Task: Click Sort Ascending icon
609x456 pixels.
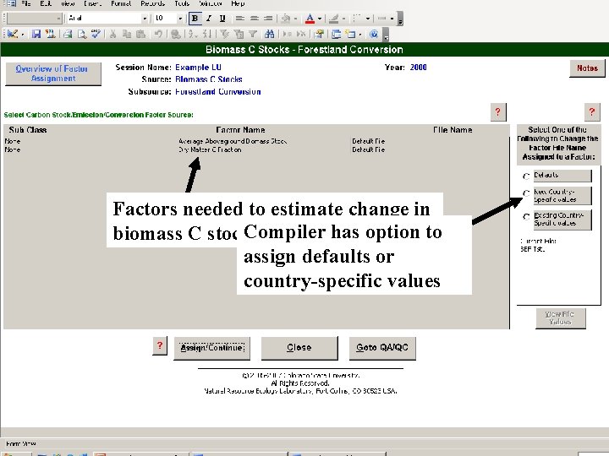Action: tap(193, 34)
